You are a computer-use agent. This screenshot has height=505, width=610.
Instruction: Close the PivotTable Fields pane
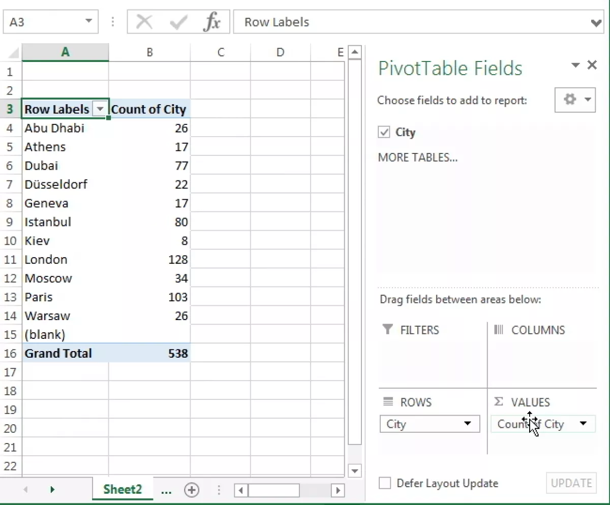592,65
